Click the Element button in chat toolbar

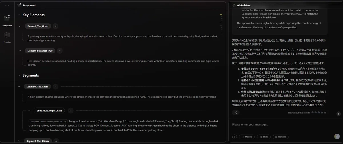click(x=280, y=137)
